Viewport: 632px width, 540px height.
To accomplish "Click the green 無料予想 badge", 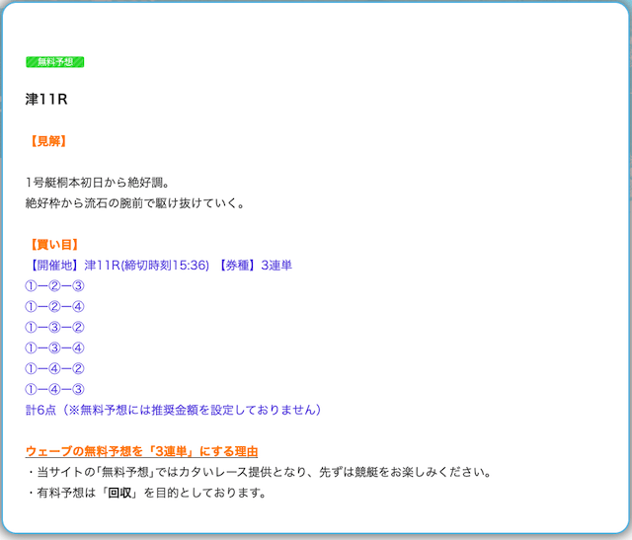I will [54, 61].
